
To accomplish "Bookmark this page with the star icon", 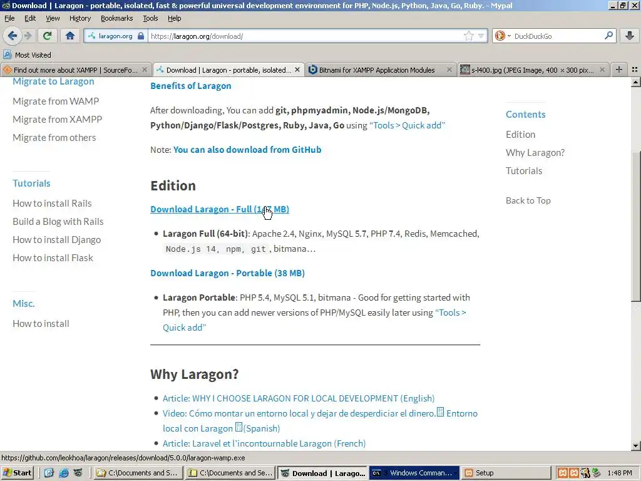I will coord(468,36).
